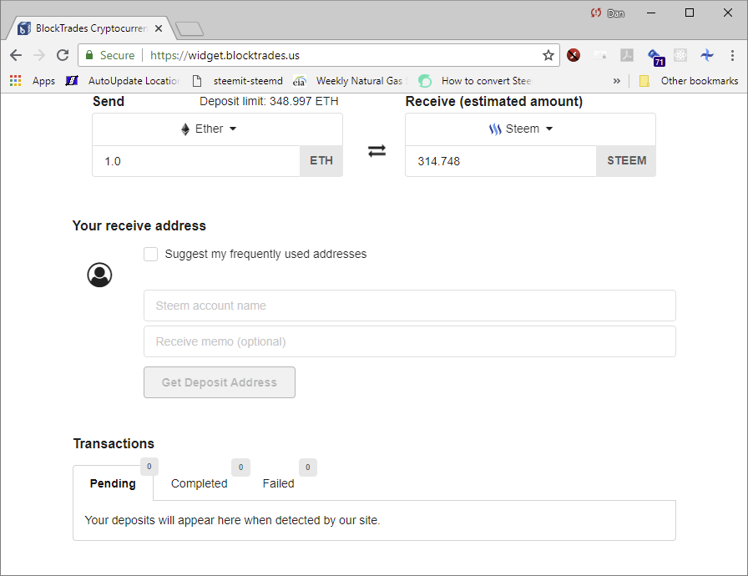
Task: Select the Pending transactions tab
Action: (x=113, y=483)
